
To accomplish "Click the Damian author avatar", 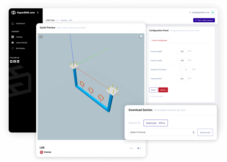I will (x=42, y=152).
